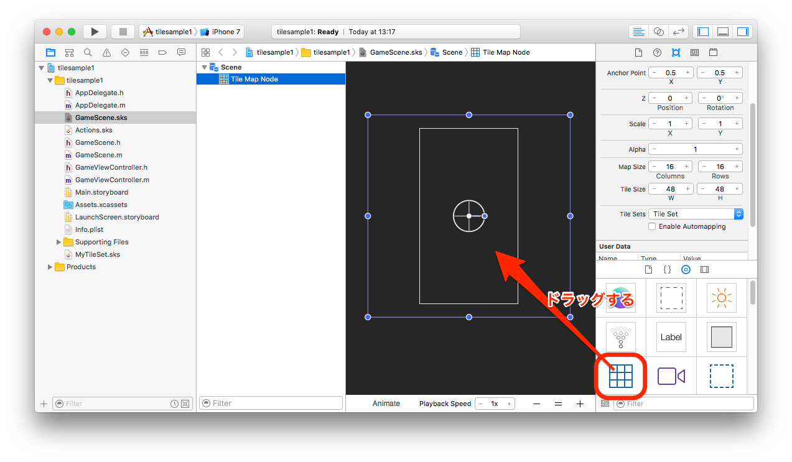Increase Playback Speed with the plus stepper
This screenshot has height=462, width=792.
[509, 403]
